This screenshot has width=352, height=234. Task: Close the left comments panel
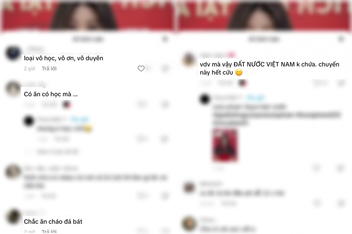165,39
